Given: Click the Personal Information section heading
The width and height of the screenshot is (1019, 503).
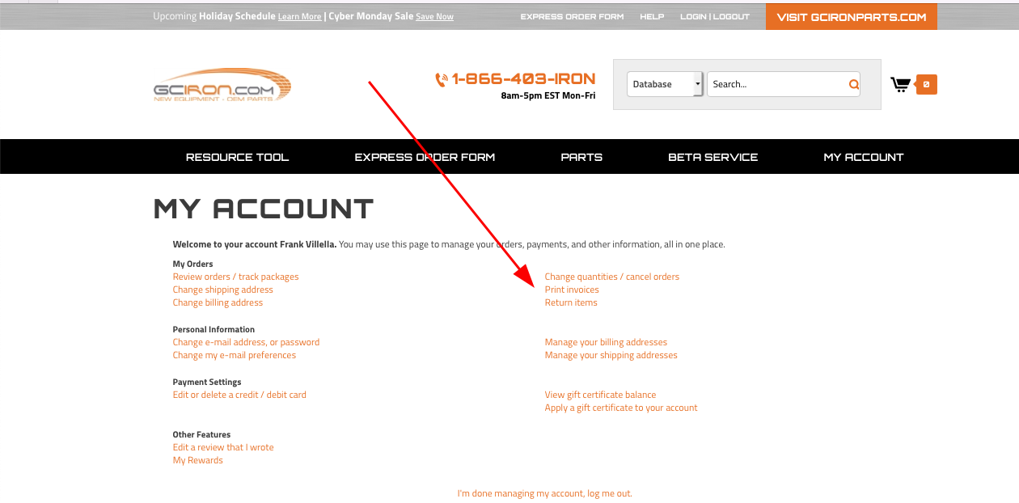Looking at the screenshot, I should click(x=214, y=329).
